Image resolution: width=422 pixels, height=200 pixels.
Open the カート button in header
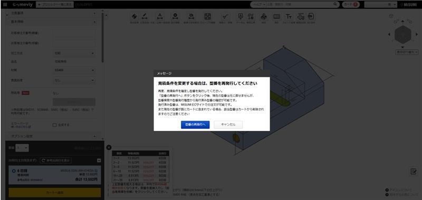[x=351, y=5]
